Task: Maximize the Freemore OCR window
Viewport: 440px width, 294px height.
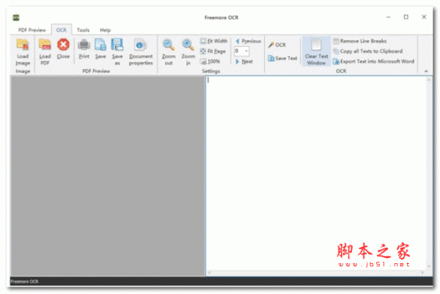Action: [406, 17]
